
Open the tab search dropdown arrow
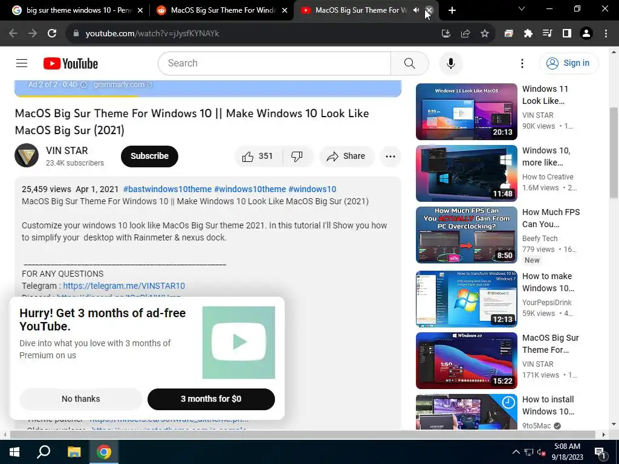[x=522, y=8]
